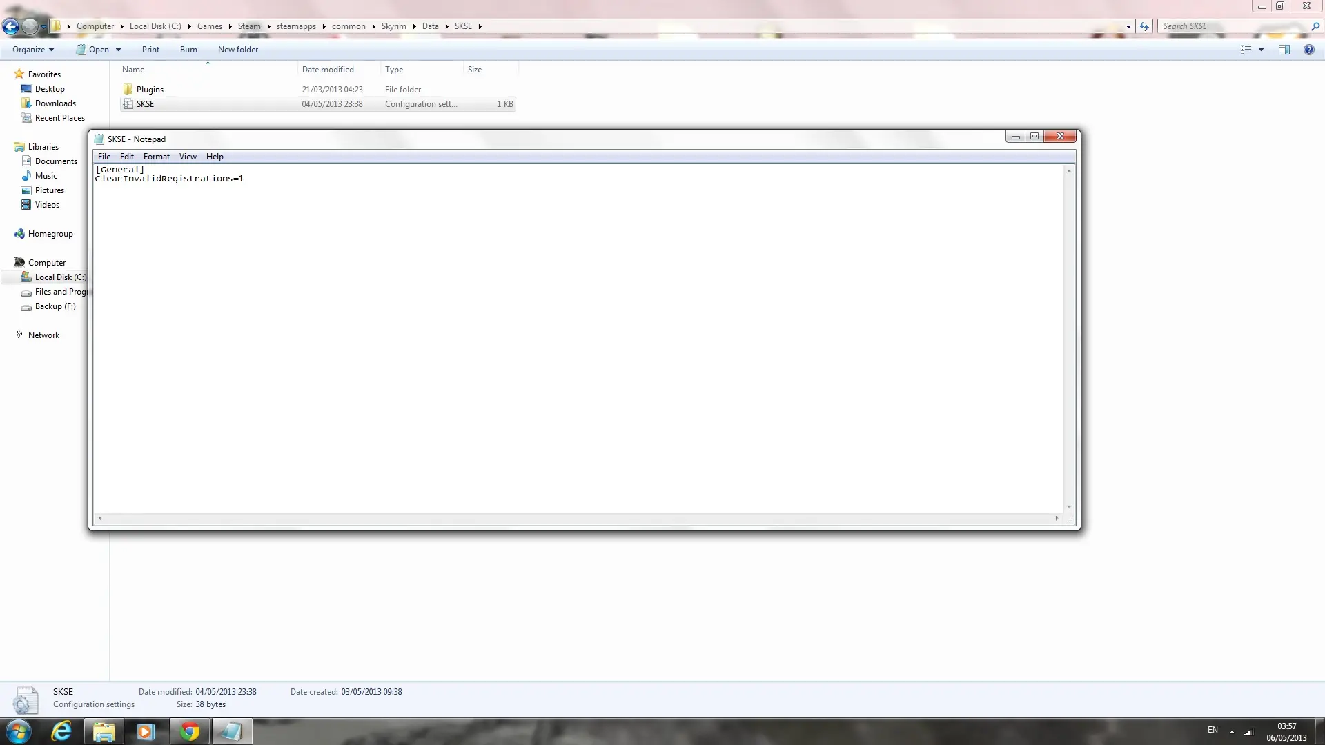The image size is (1325, 745).
Task: Click the Organize dropdown button
Action: pyautogui.click(x=32, y=49)
